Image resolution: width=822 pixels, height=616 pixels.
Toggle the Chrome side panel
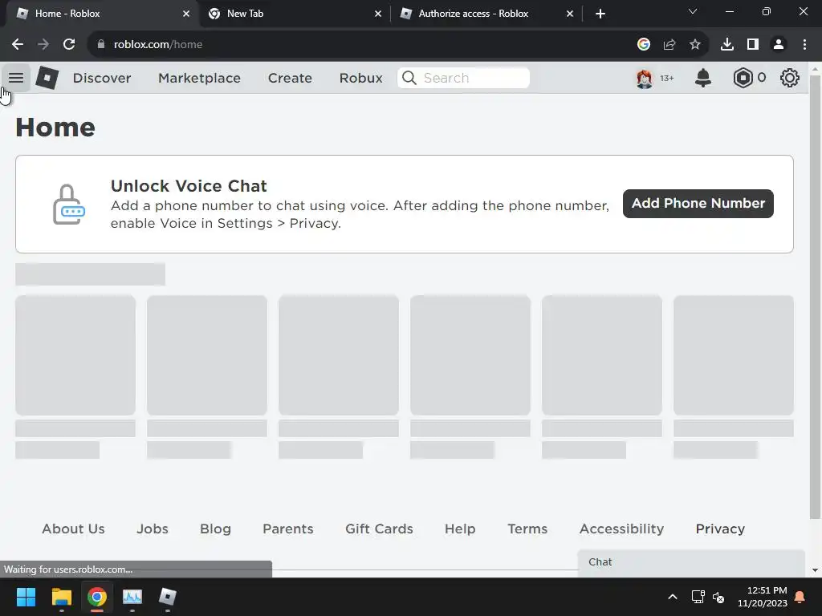(753, 45)
